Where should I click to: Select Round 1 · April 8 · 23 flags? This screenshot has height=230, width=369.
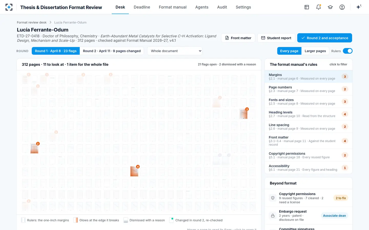point(56,51)
